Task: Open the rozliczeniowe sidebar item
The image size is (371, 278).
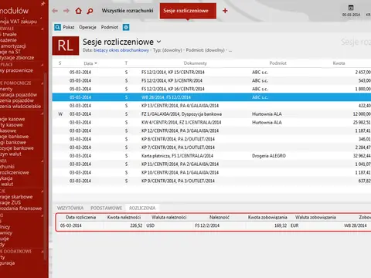Action: pos(15,172)
